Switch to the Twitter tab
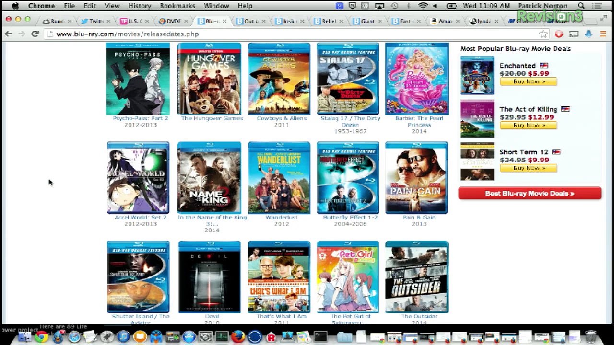The width and height of the screenshot is (614, 345). coord(95,21)
